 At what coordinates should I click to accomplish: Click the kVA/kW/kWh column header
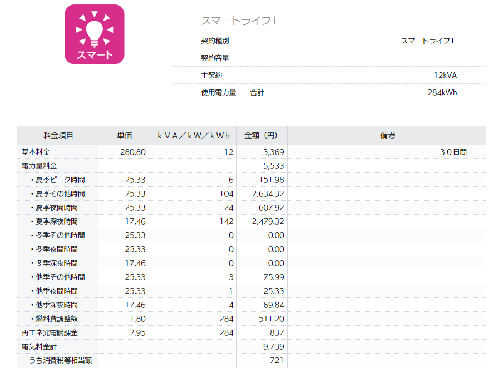[194, 136]
